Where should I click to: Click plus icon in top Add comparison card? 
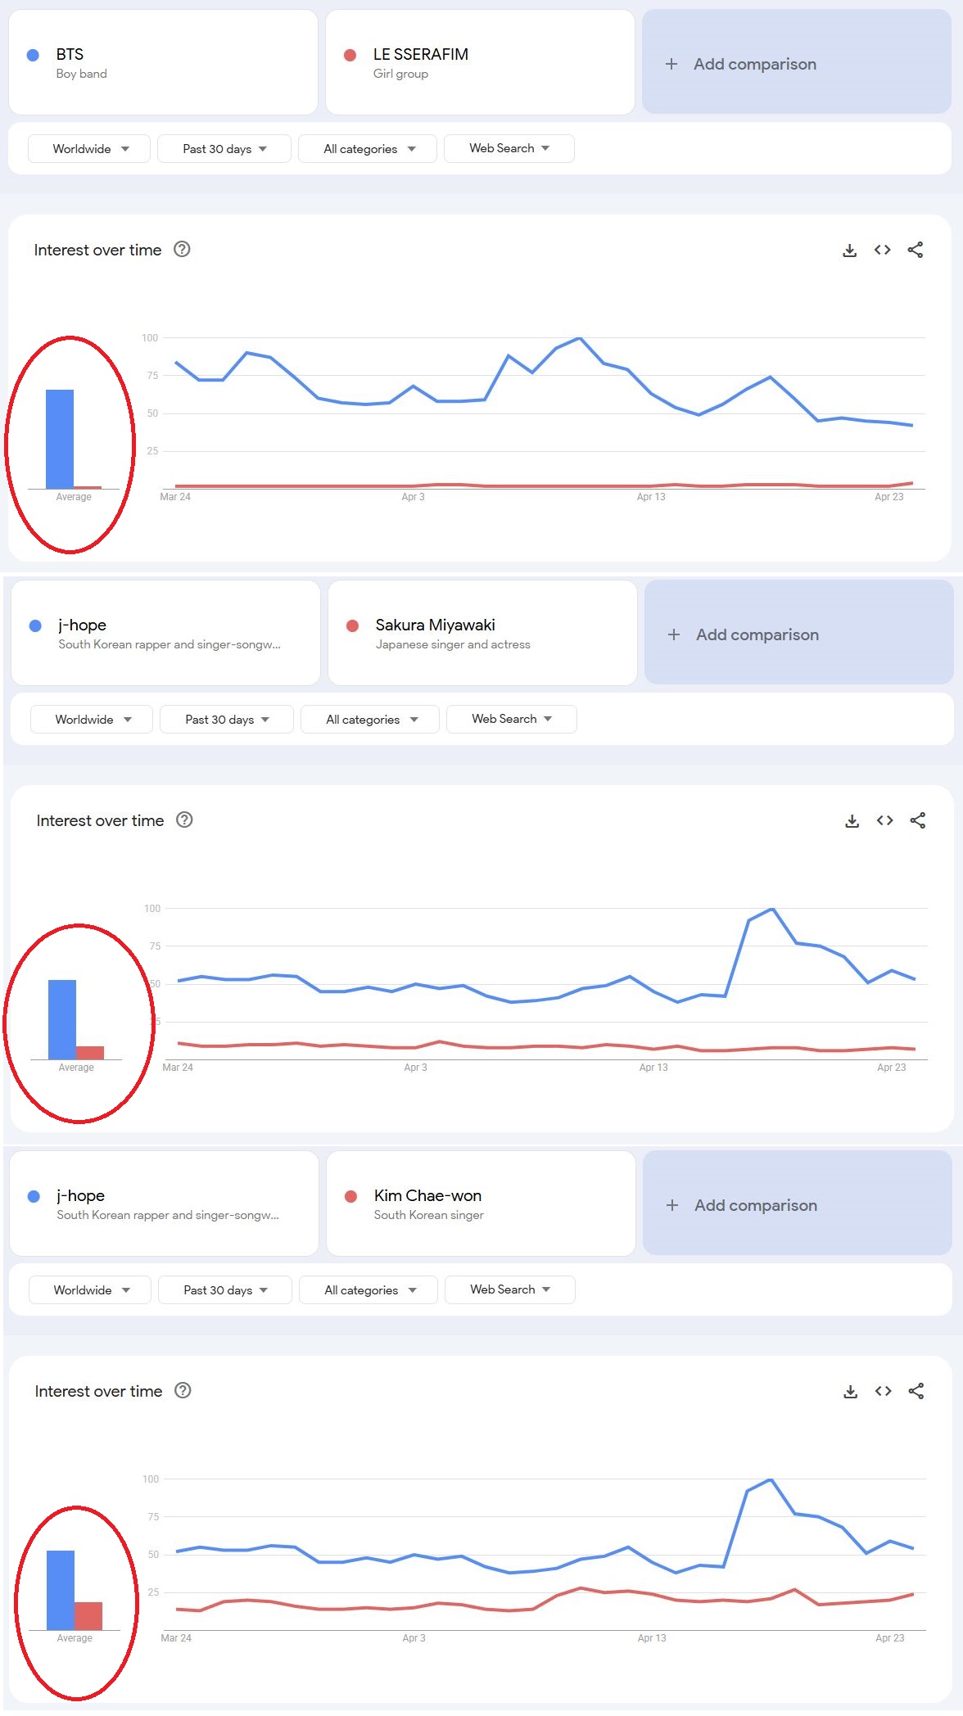click(x=671, y=64)
